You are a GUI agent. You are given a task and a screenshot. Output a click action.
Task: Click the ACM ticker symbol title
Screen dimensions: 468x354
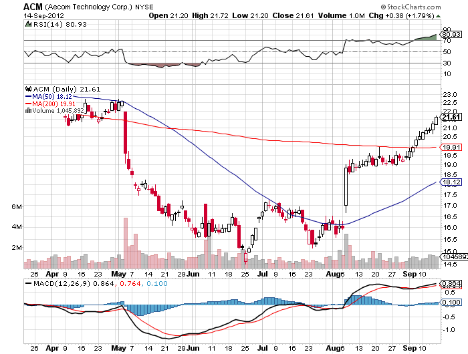click(x=33, y=7)
